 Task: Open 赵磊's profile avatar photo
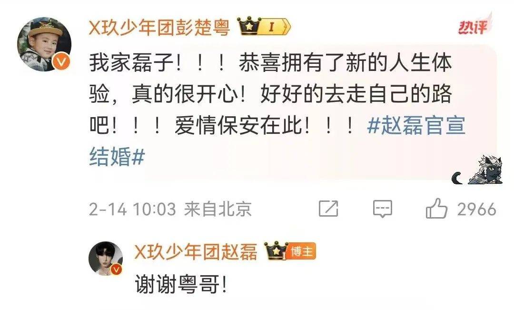click(106, 259)
